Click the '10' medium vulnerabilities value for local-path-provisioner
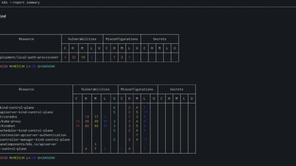The height and width of the screenshot is (166, 296). [x=83, y=57]
